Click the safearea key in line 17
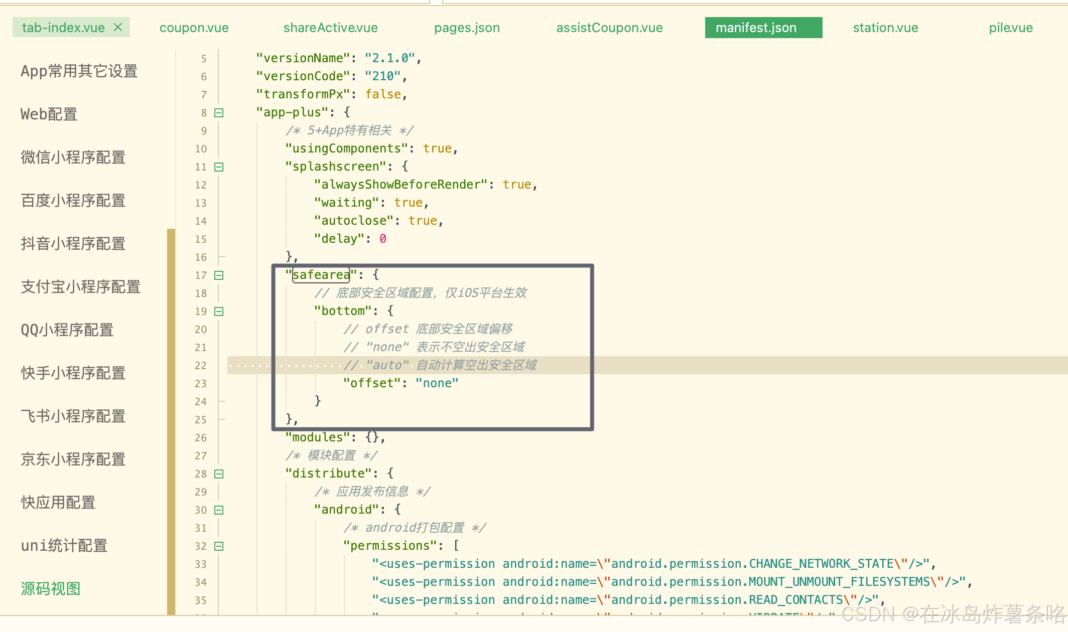The width and height of the screenshot is (1068, 632). [x=321, y=275]
